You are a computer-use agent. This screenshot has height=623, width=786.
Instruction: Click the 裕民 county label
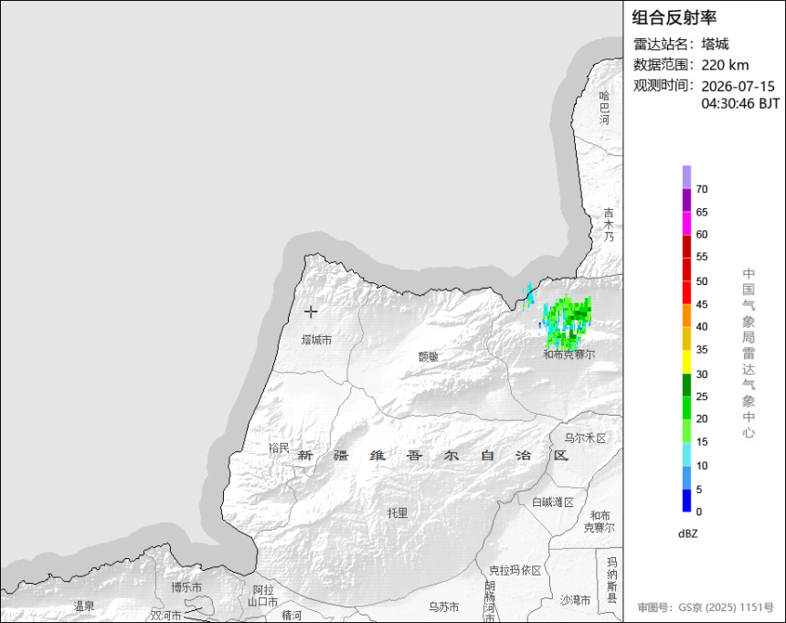pos(279,448)
